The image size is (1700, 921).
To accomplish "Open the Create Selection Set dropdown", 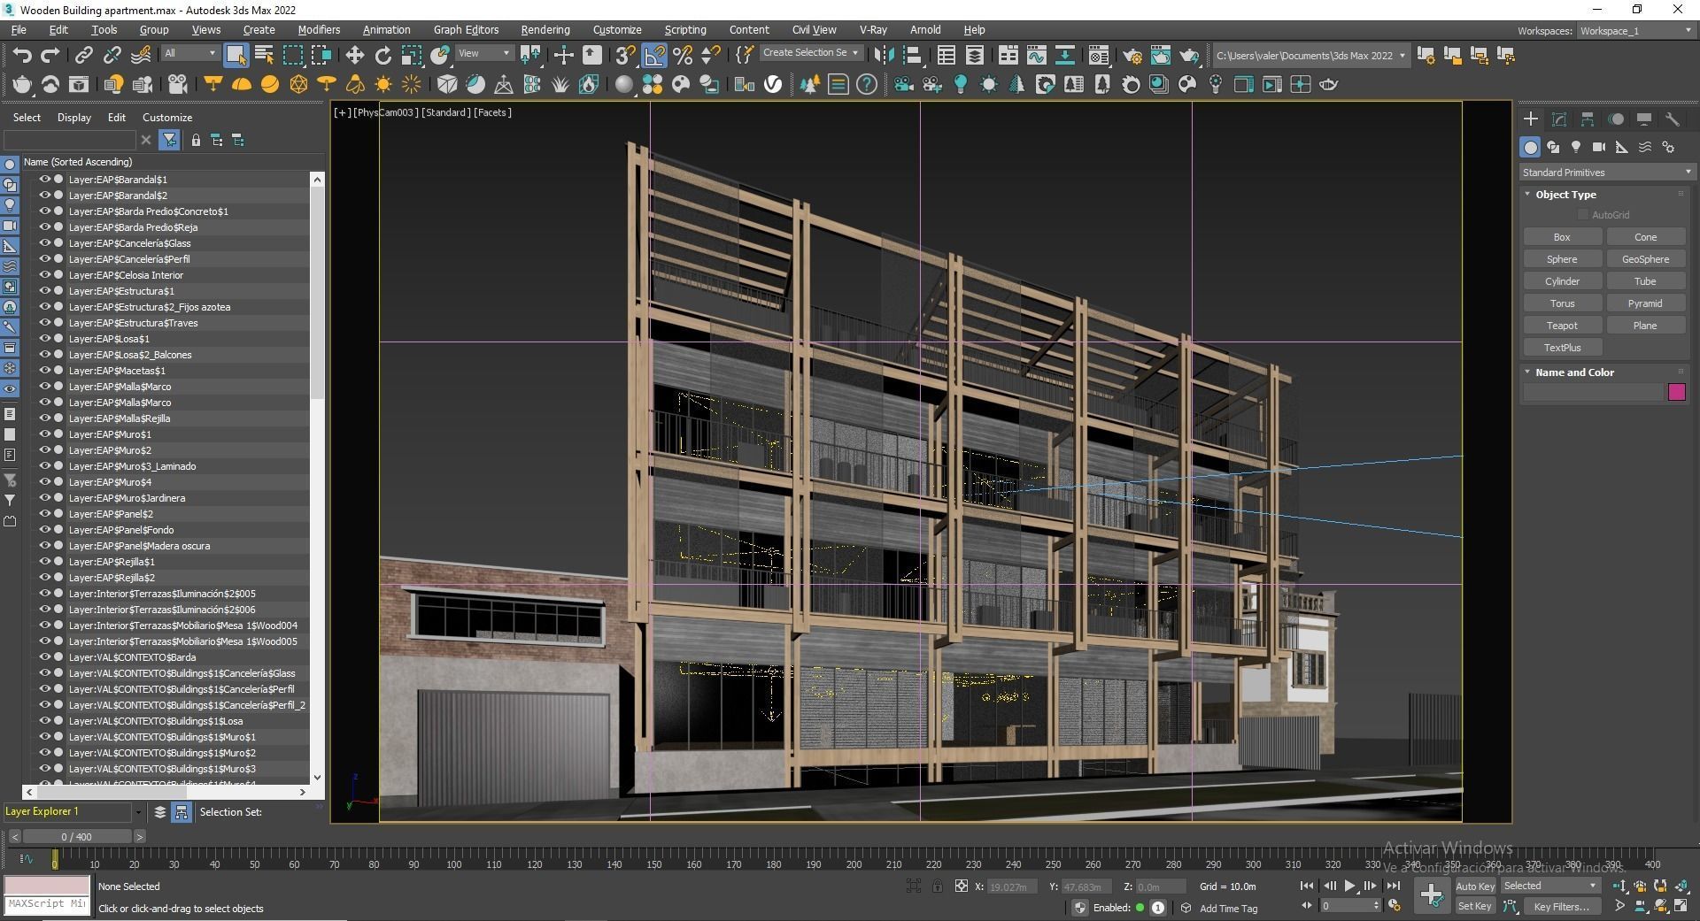I will (x=810, y=53).
